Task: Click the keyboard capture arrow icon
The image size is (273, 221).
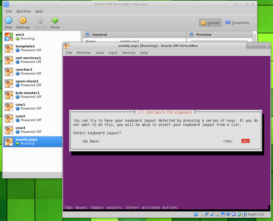Action: coord(245,214)
